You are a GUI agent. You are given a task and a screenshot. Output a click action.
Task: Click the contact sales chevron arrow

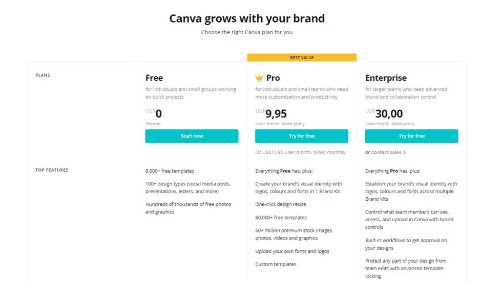click(404, 153)
